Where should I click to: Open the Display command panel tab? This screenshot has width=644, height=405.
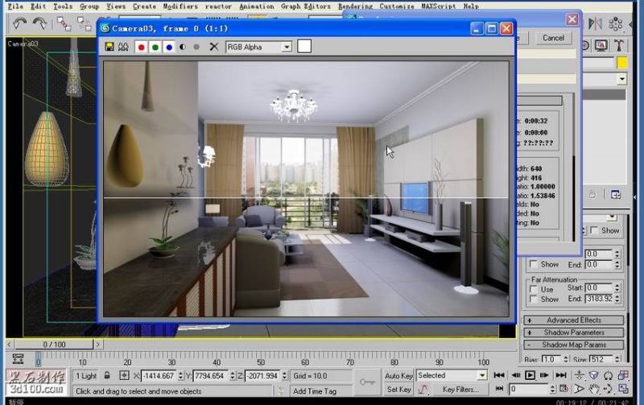(601, 45)
